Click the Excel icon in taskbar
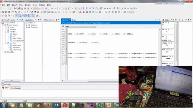193x108 pixels. pyautogui.click(x=100, y=105)
